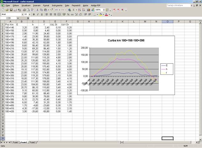Screen dimensions: 202x148
Task: Toggle Underline formatting
Action: click(x=41, y=15)
